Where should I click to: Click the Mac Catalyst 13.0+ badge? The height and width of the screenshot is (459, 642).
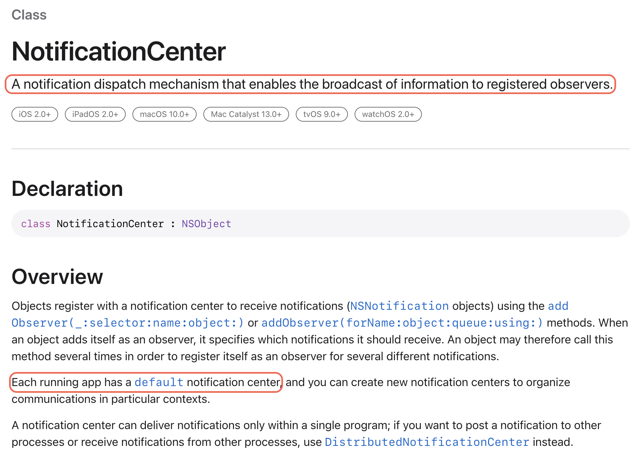pos(246,114)
